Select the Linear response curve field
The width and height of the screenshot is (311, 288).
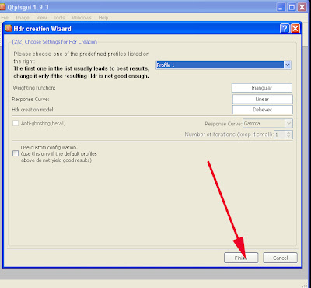coord(263,99)
